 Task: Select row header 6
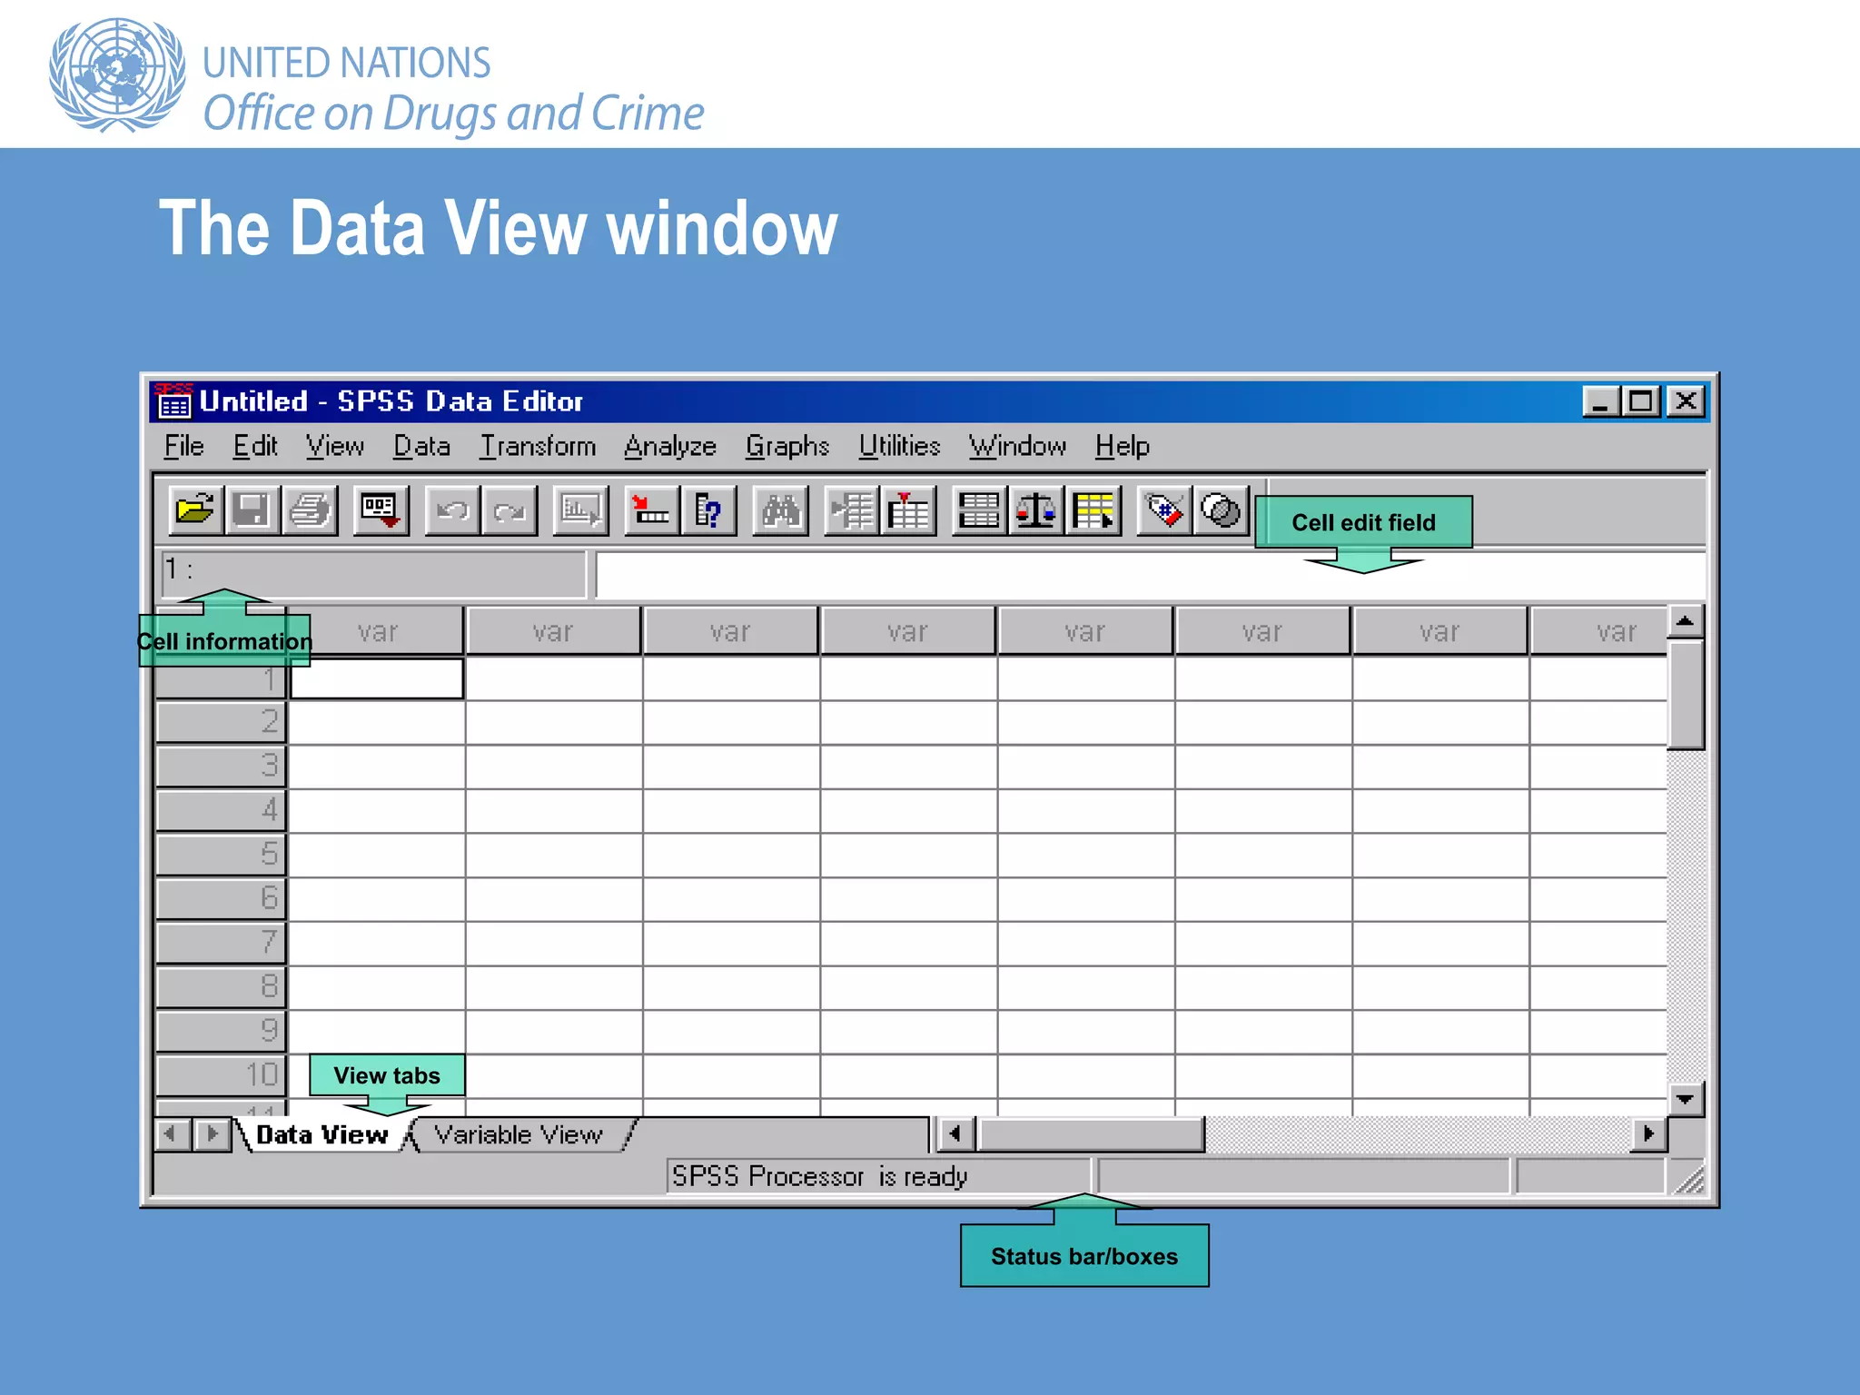(x=221, y=898)
